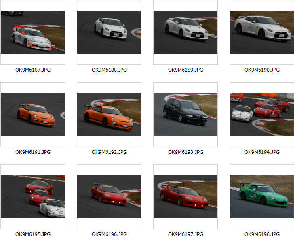The image size is (295, 247).
Task: Click the file name OK9M6187.JPG
Action: click(x=33, y=70)
